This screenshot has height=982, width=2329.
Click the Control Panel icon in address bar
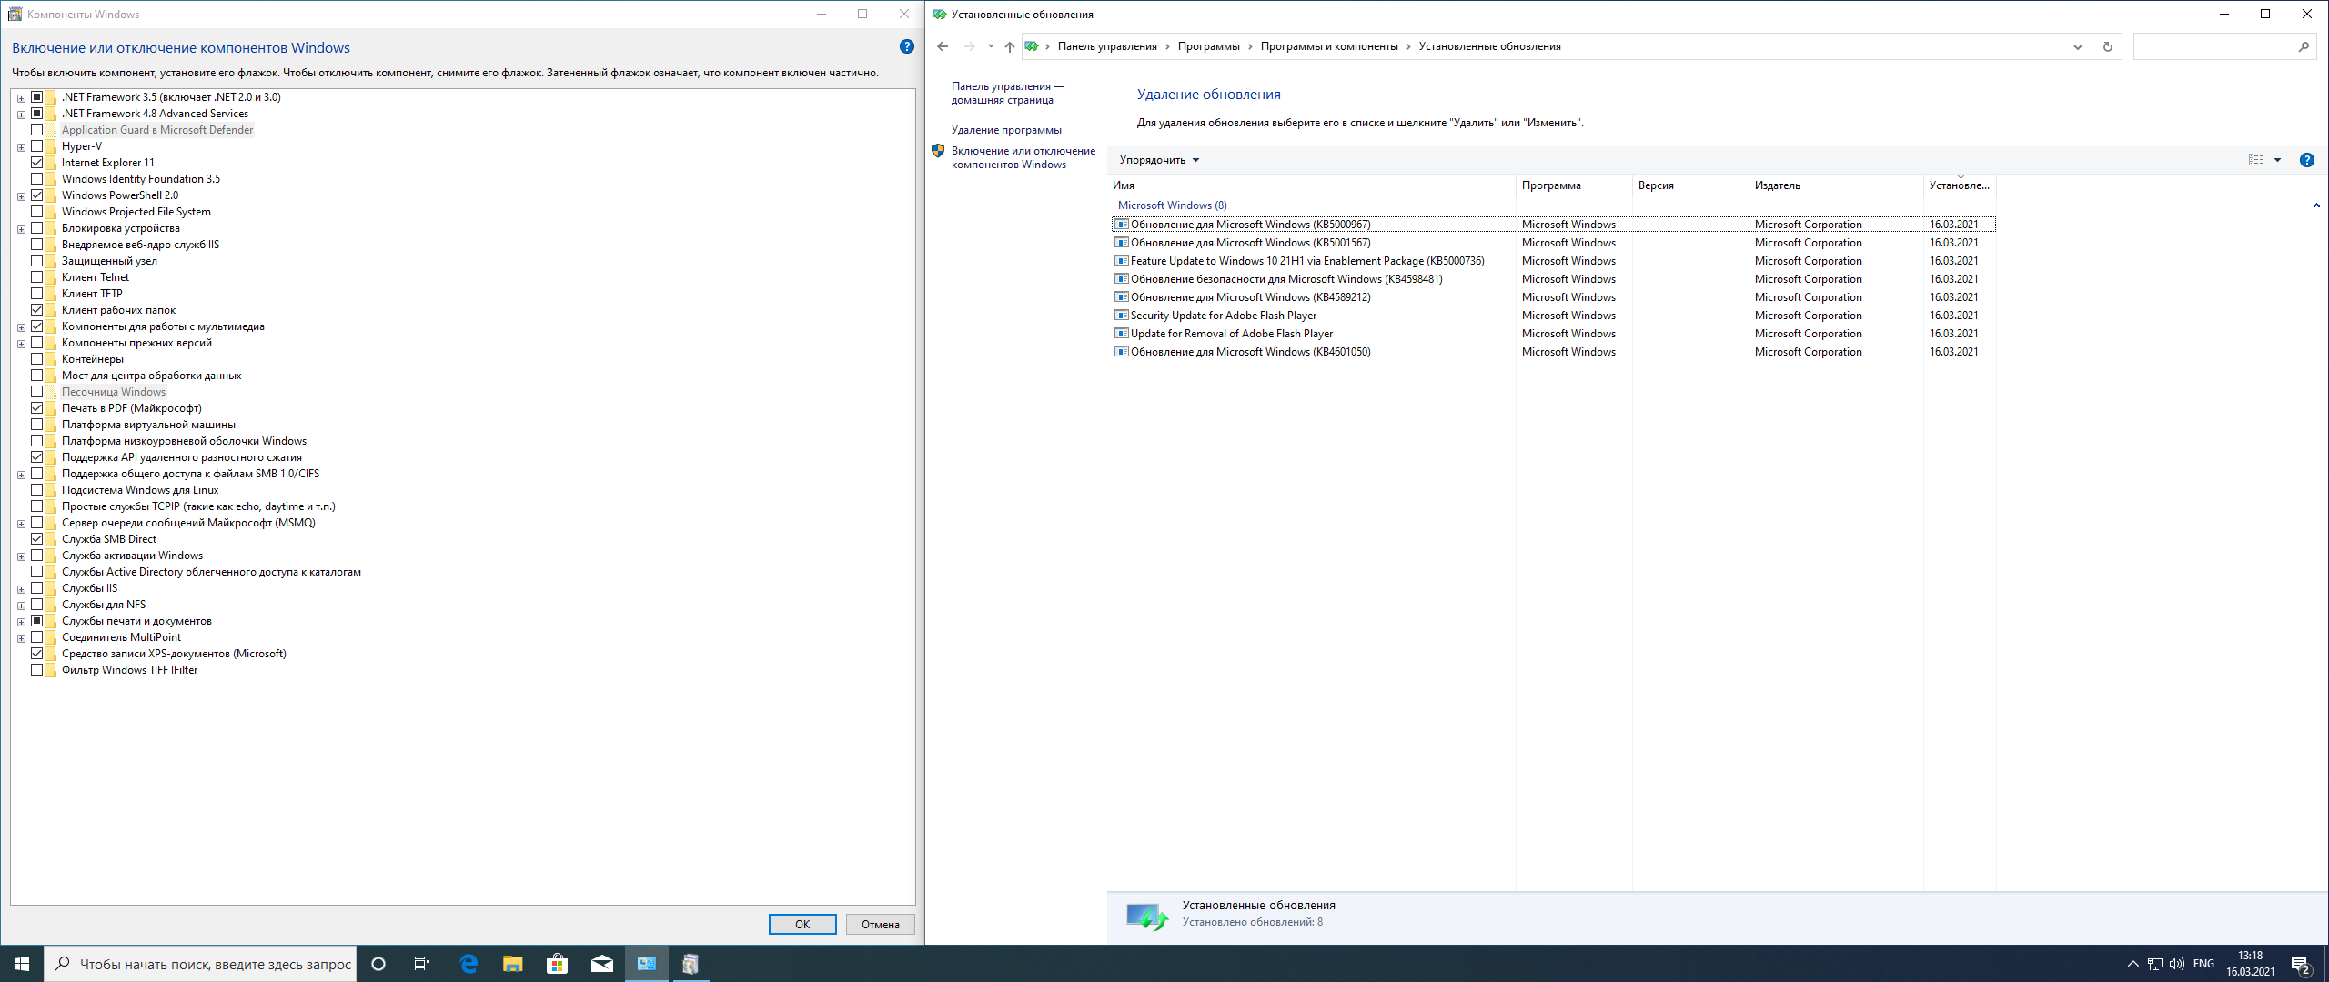(1032, 46)
